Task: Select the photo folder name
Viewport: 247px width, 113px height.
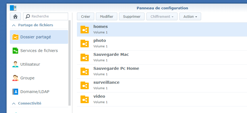Action: [x=99, y=41]
